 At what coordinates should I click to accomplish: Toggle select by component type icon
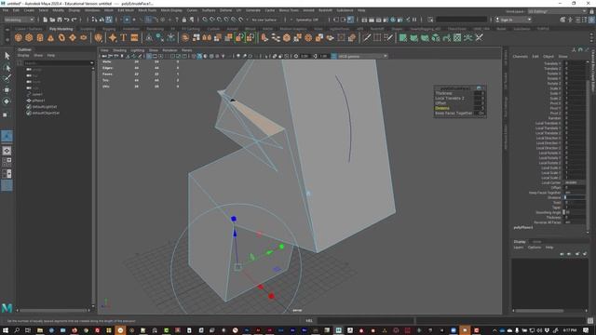click(x=109, y=20)
